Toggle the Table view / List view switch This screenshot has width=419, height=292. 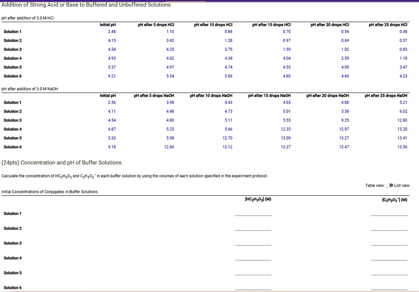[x=389, y=185]
